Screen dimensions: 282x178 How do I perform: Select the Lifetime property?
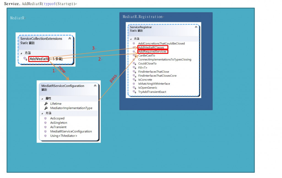pyautogui.click(x=56, y=104)
